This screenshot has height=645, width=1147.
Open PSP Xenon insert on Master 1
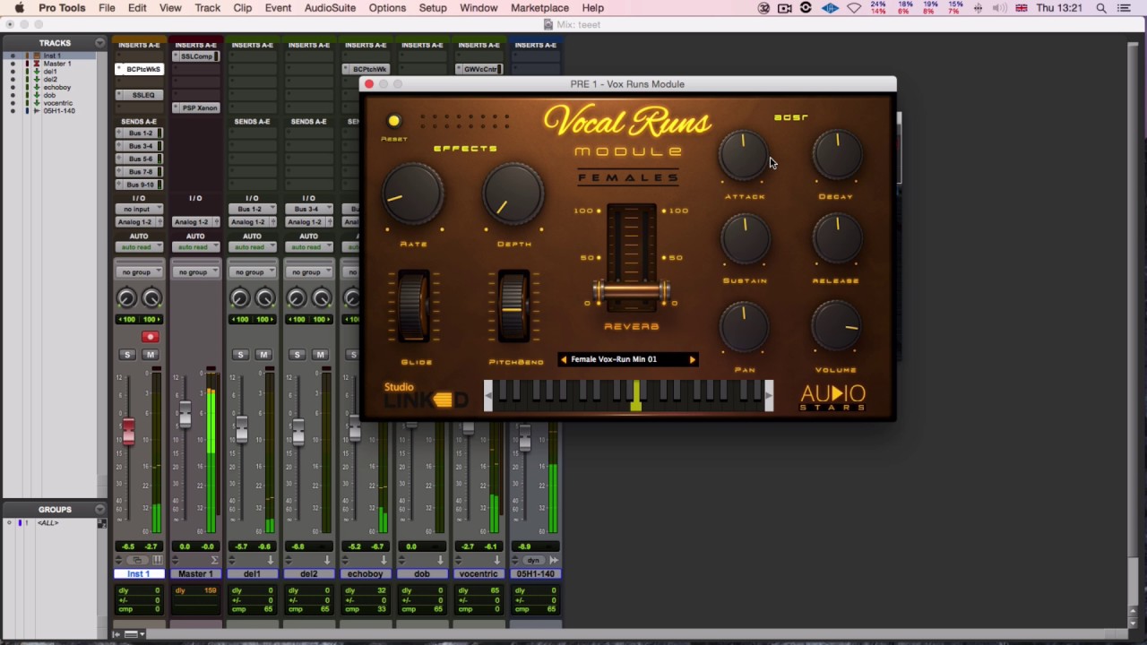(x=195, y=107)
